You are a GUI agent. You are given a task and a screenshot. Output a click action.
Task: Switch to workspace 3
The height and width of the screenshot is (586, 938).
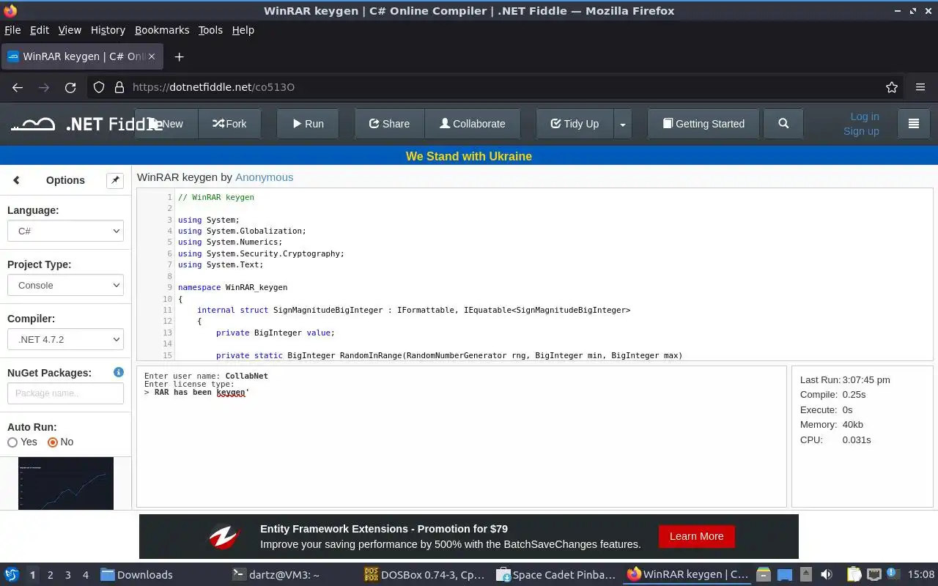click(x=67, y=575)
